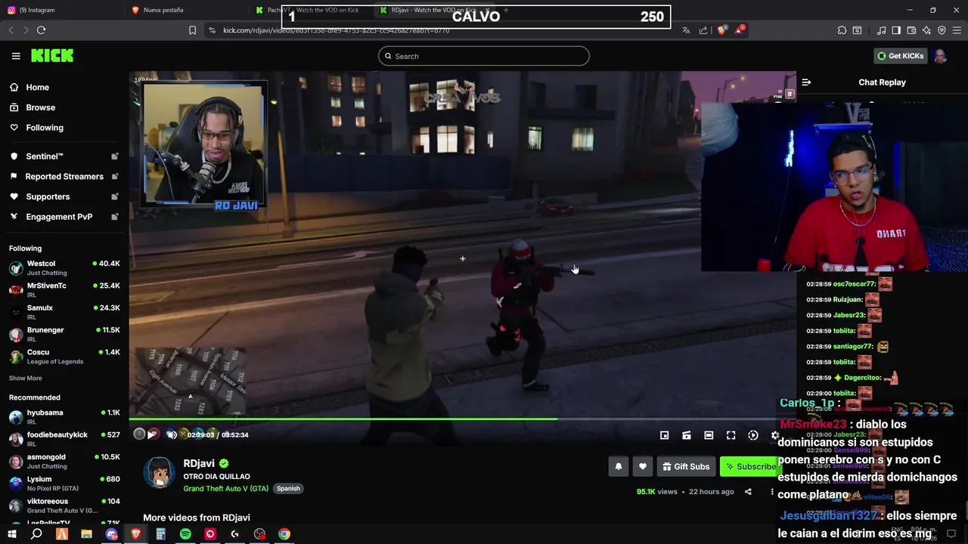968x544 pixels.
Task: Click the URL address bar
Action: [439, 30]
